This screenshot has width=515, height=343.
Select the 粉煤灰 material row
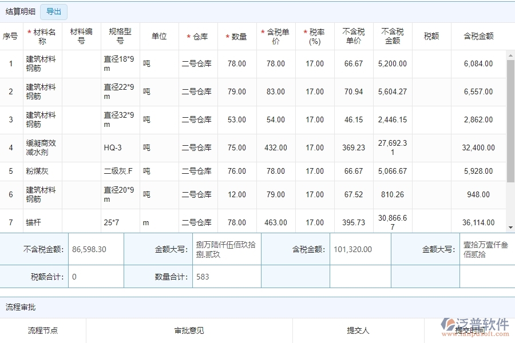click(41, 171)
